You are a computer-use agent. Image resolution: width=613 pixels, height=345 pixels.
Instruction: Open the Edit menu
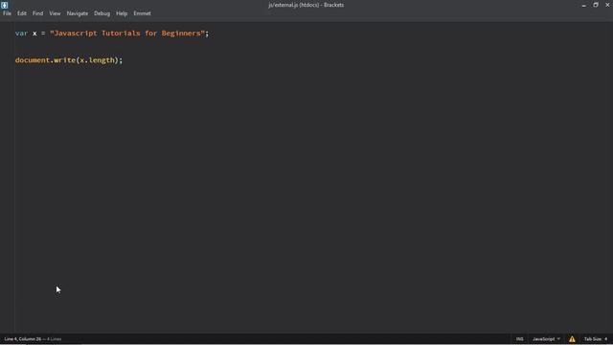[21, 13]
